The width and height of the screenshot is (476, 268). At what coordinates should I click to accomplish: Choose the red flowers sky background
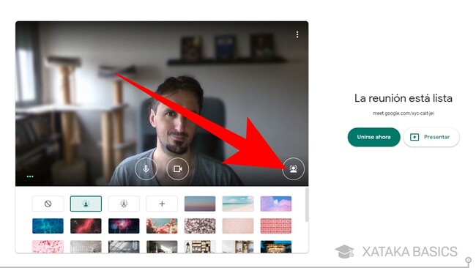point(162,226)
